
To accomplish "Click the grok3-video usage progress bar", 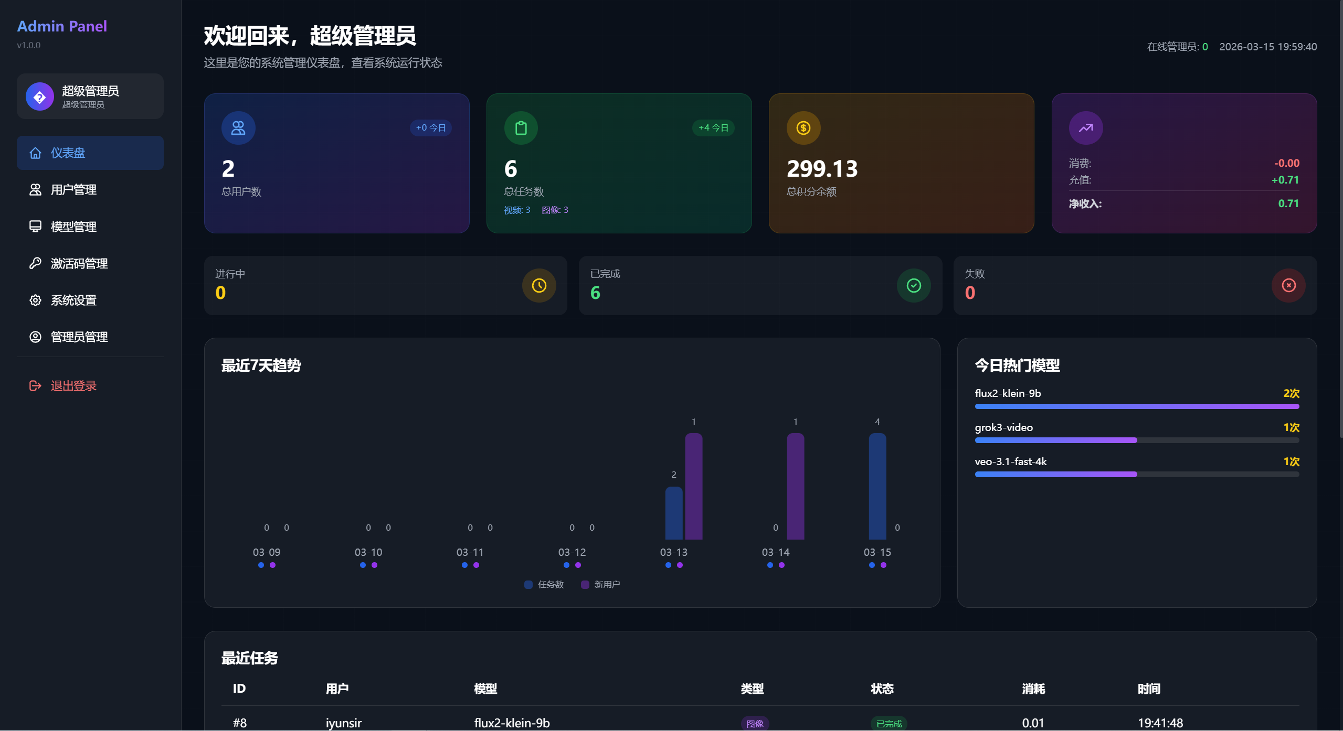I will tap(1137, 440).
